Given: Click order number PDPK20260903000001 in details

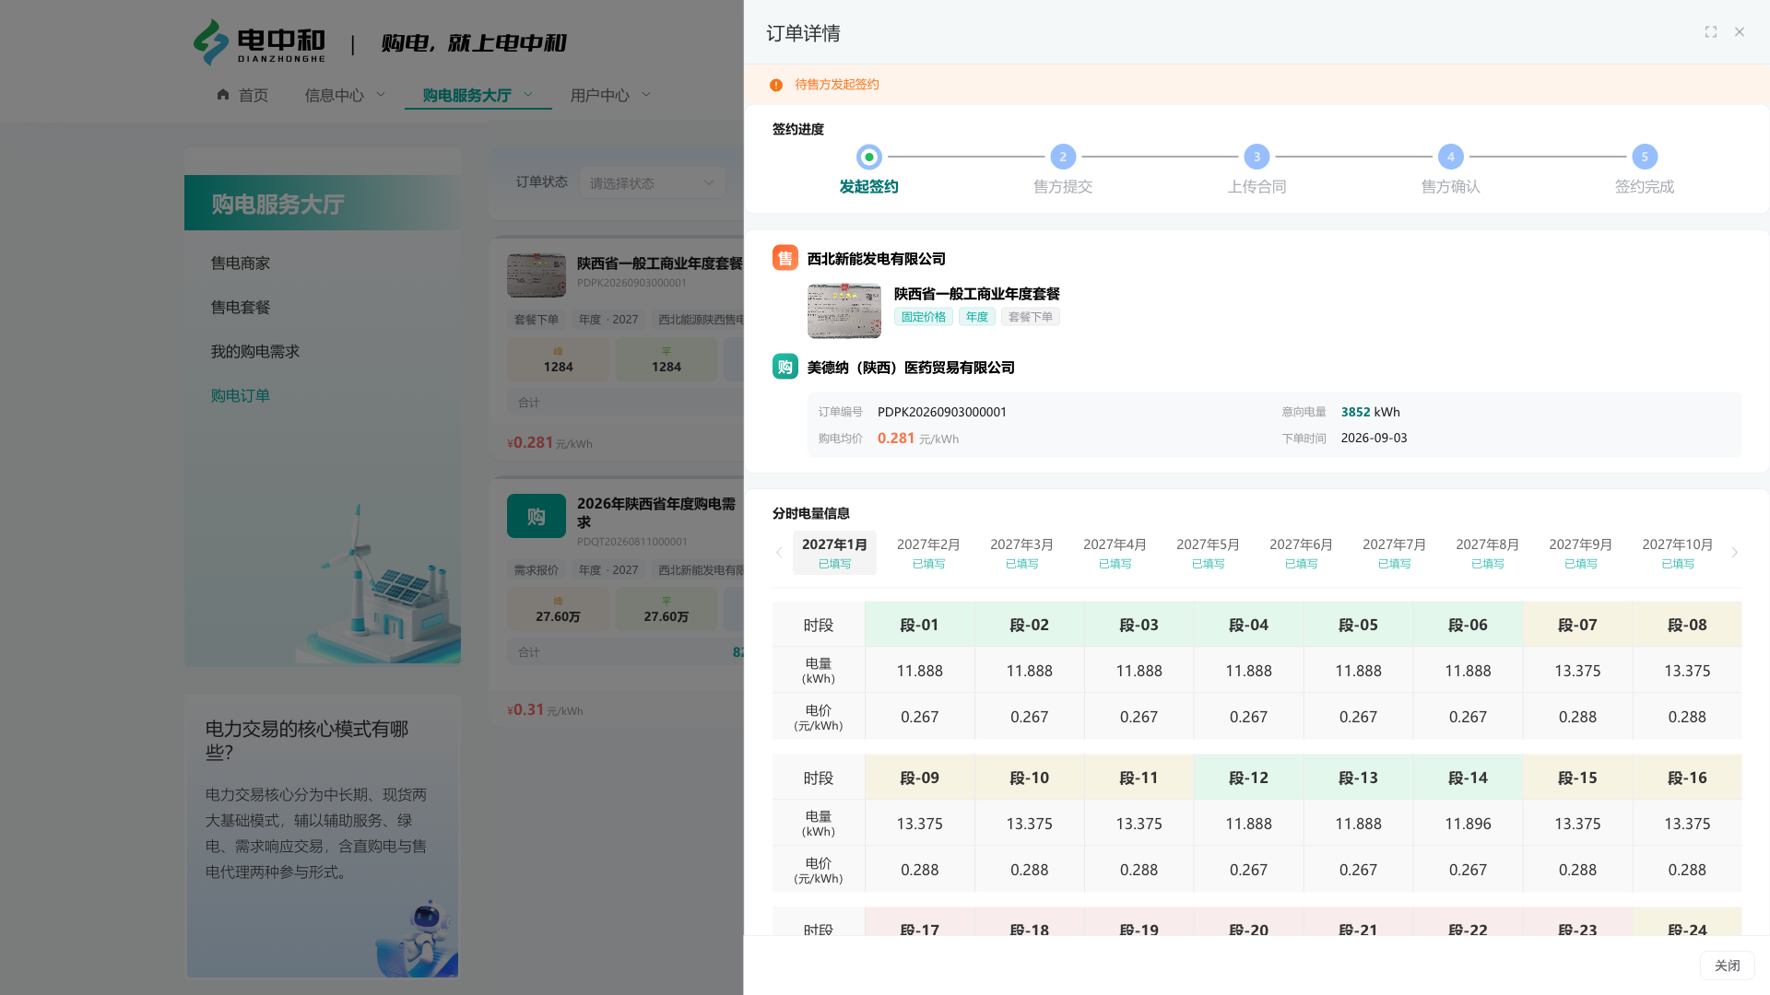Looking at the screenshot, I should (941, 412).
